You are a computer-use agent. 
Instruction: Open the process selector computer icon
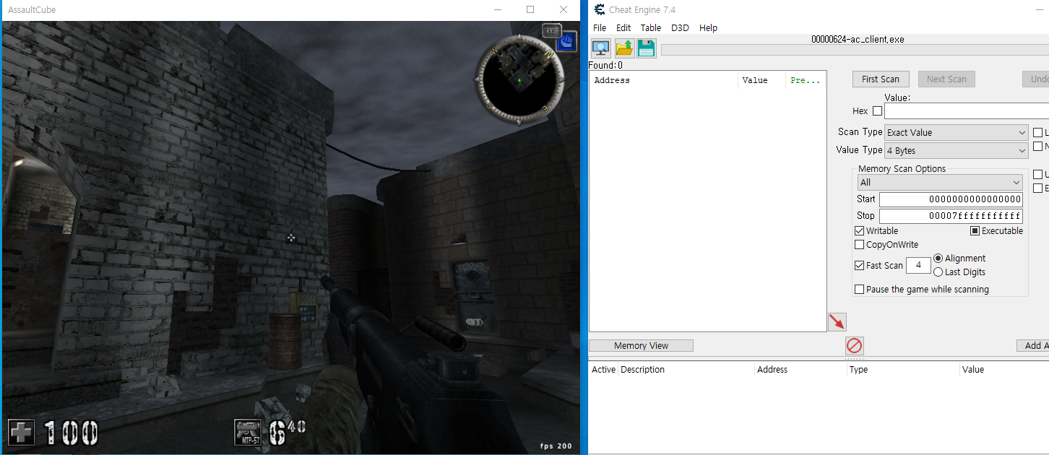600,48
